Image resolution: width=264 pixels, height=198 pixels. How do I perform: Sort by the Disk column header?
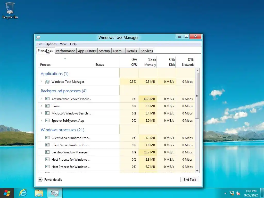pyautogui.click(x=166, y=62)
